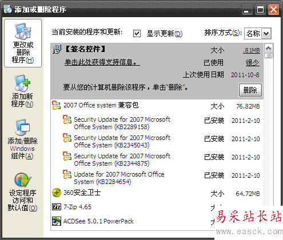Screen dimensions: 283x240
Task: Open 添加/删除 Windows 组件 icon
Action: (x=22, y=127)
